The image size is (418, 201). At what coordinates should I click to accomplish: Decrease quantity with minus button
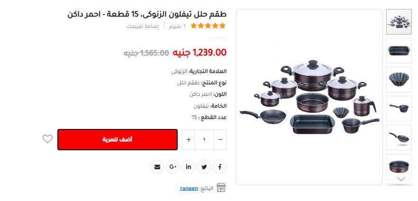click(x=220, y=140)
